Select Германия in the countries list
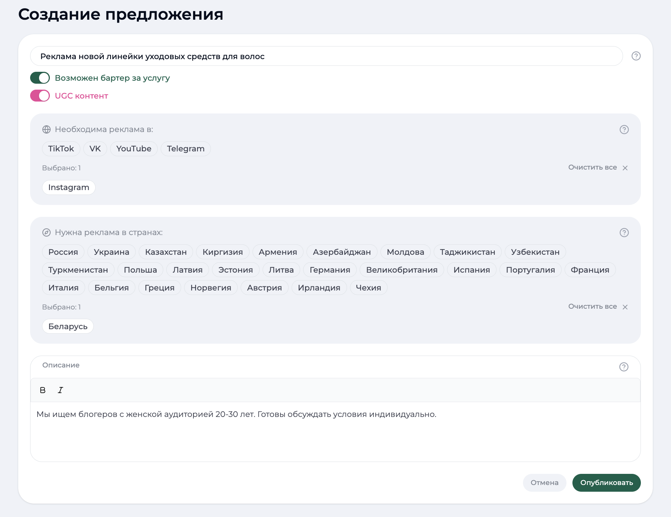Screen dimensions: 671x517 click(329, 270)
